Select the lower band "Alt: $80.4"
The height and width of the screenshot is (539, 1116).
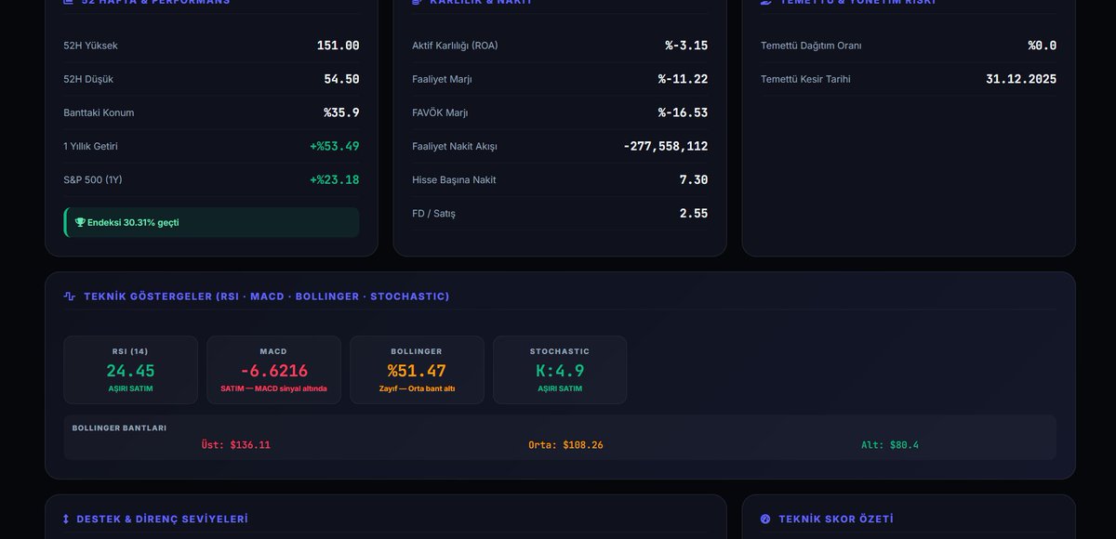point(890,445)
